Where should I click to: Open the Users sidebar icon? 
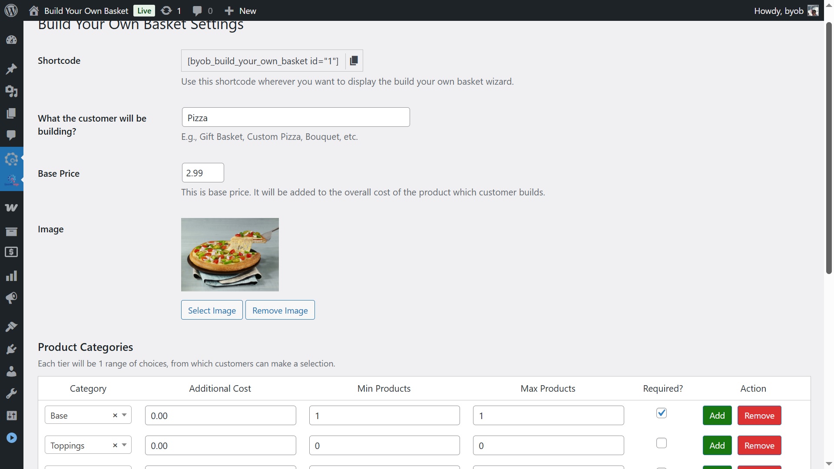pyautogui.click(x=11, y=371)
